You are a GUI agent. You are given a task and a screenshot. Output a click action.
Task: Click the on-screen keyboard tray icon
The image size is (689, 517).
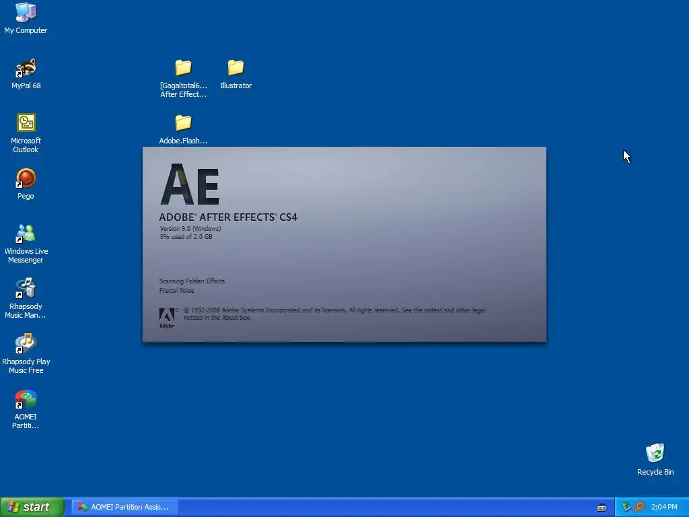coord(602,508)
